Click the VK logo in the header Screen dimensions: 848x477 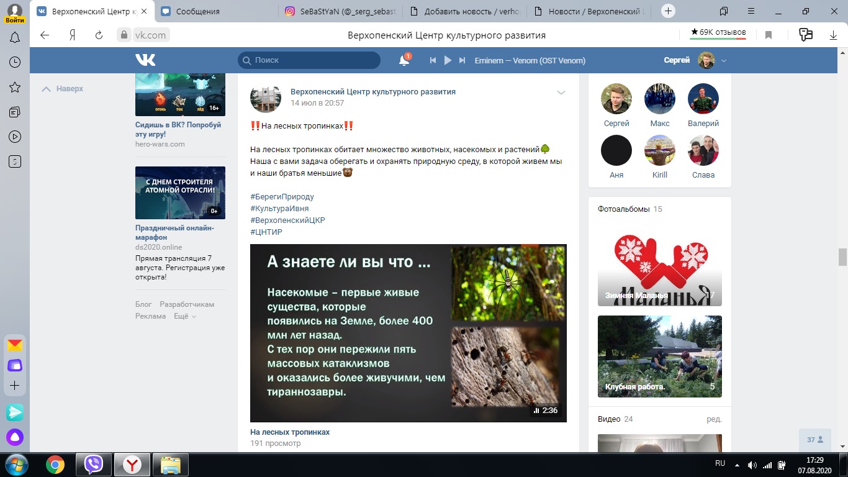pos(145,60)
